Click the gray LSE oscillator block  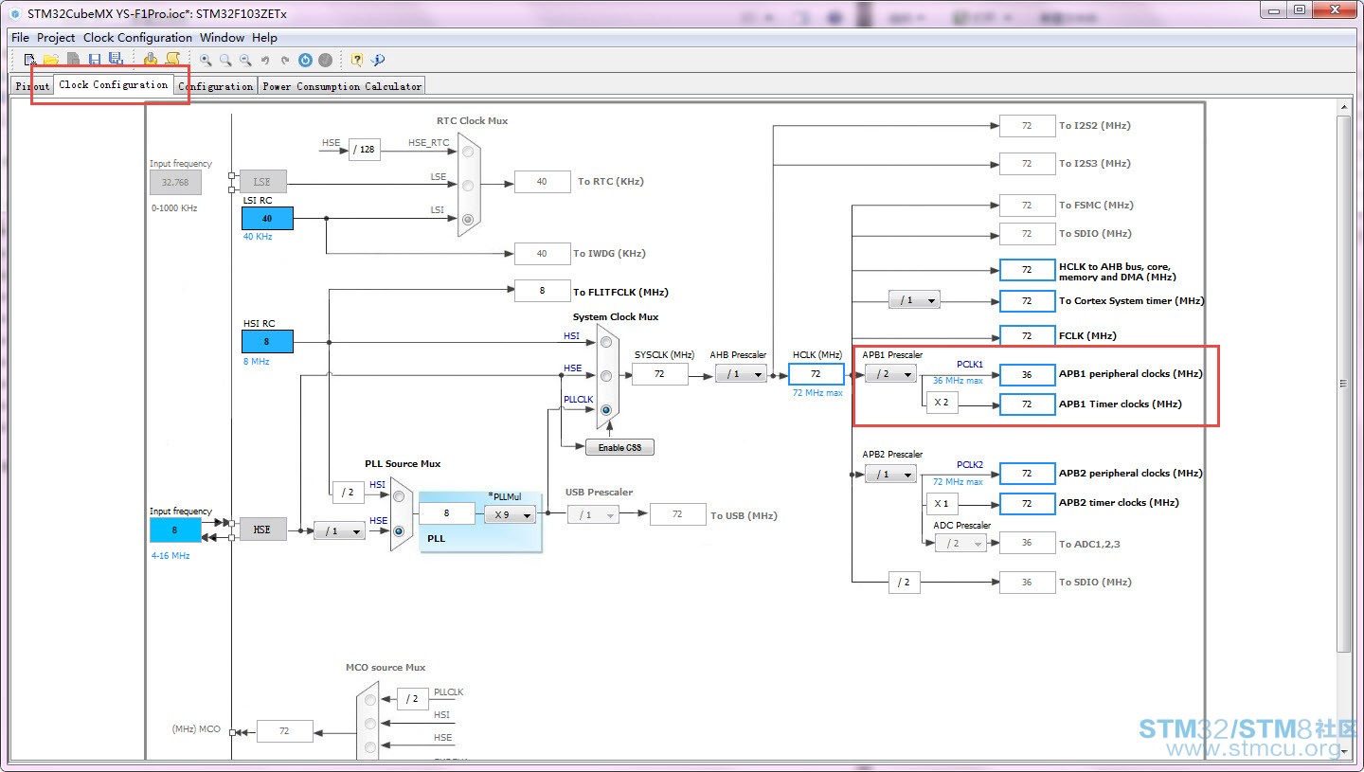(262, 182)
